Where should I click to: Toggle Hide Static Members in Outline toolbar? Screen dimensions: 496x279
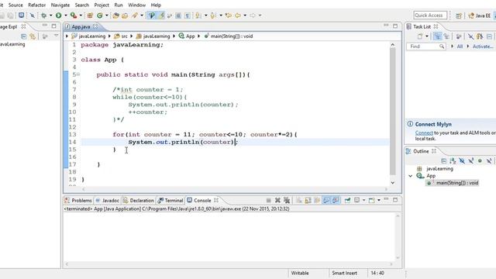(x=471, y=161)
